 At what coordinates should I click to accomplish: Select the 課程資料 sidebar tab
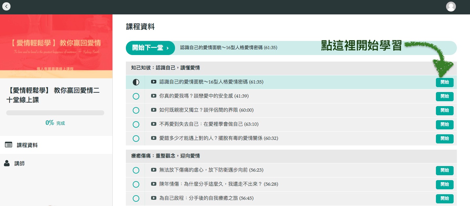click(x=27, y=145)
